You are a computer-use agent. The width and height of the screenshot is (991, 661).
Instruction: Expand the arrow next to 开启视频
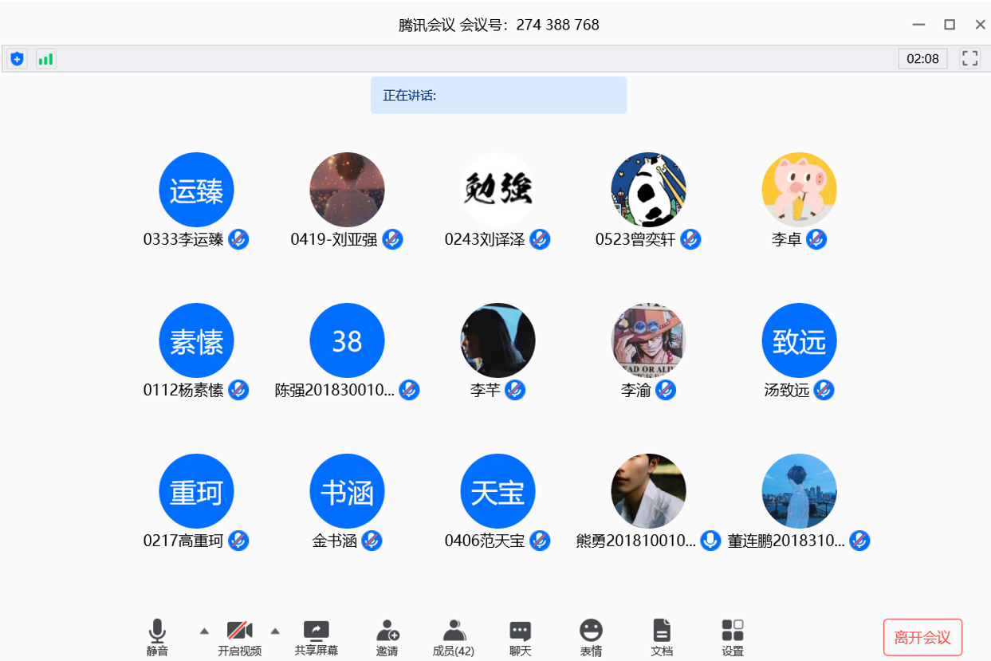pyautogui.click(x=275, y=631)
